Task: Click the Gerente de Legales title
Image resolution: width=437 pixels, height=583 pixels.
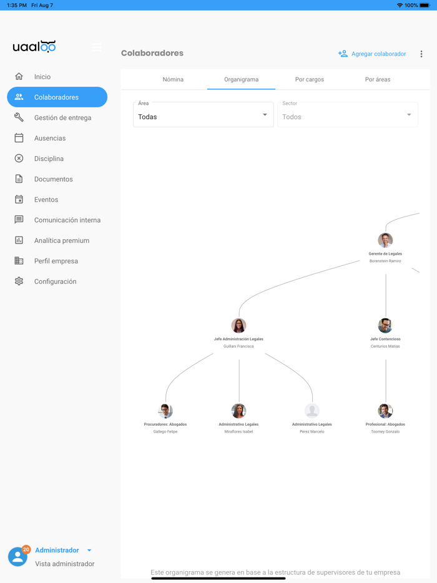Action: pos(385,253)
